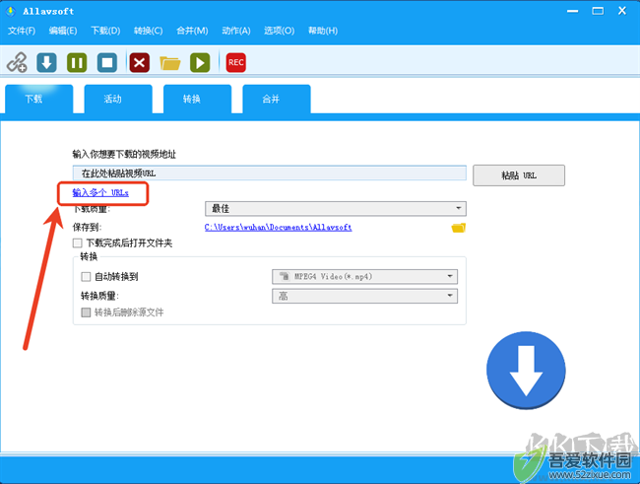Click the 输入多个 URLs link
Screen dimensions: 640x484
click(x=100, y=192)
